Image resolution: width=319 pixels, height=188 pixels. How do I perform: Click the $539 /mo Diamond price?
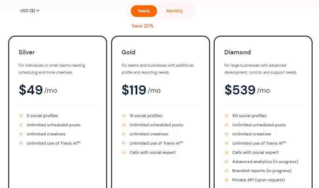(x=247, y=90)
